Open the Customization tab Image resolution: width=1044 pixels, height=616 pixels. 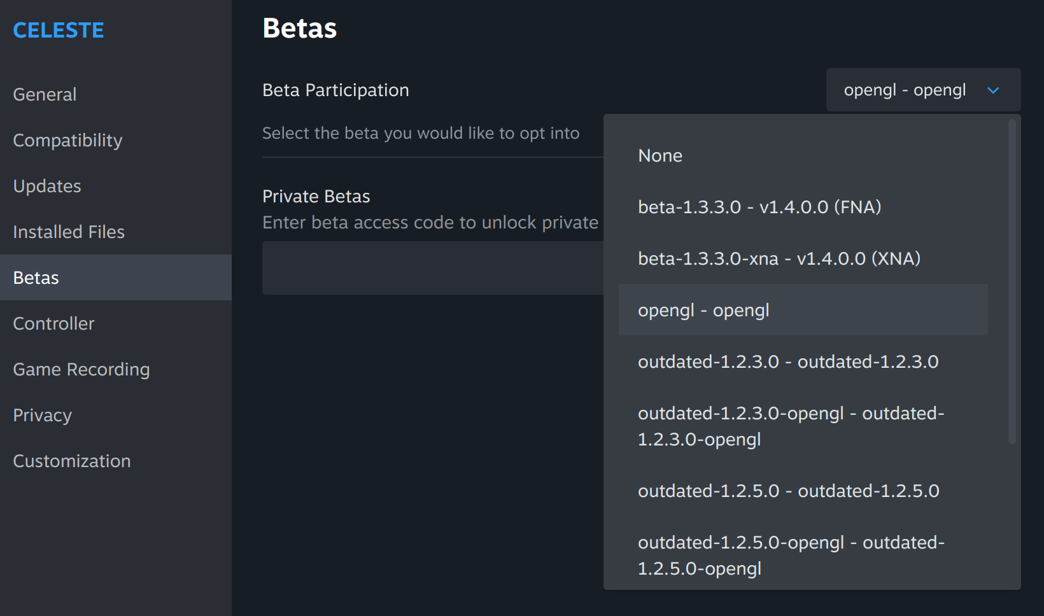point(72,461)
